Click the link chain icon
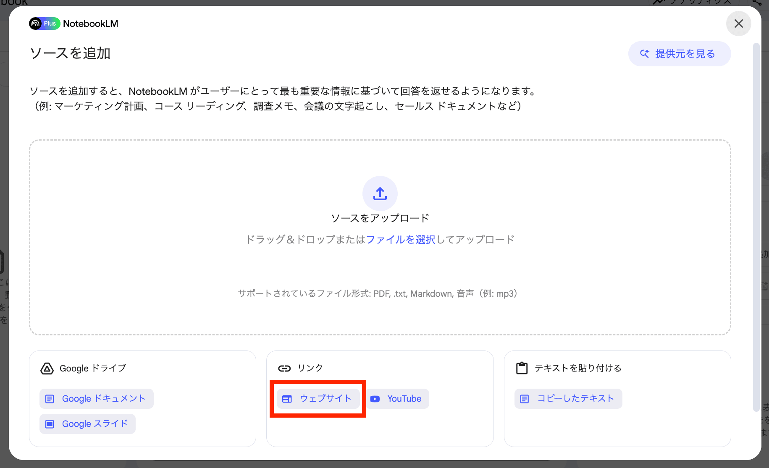 point(284,369)
